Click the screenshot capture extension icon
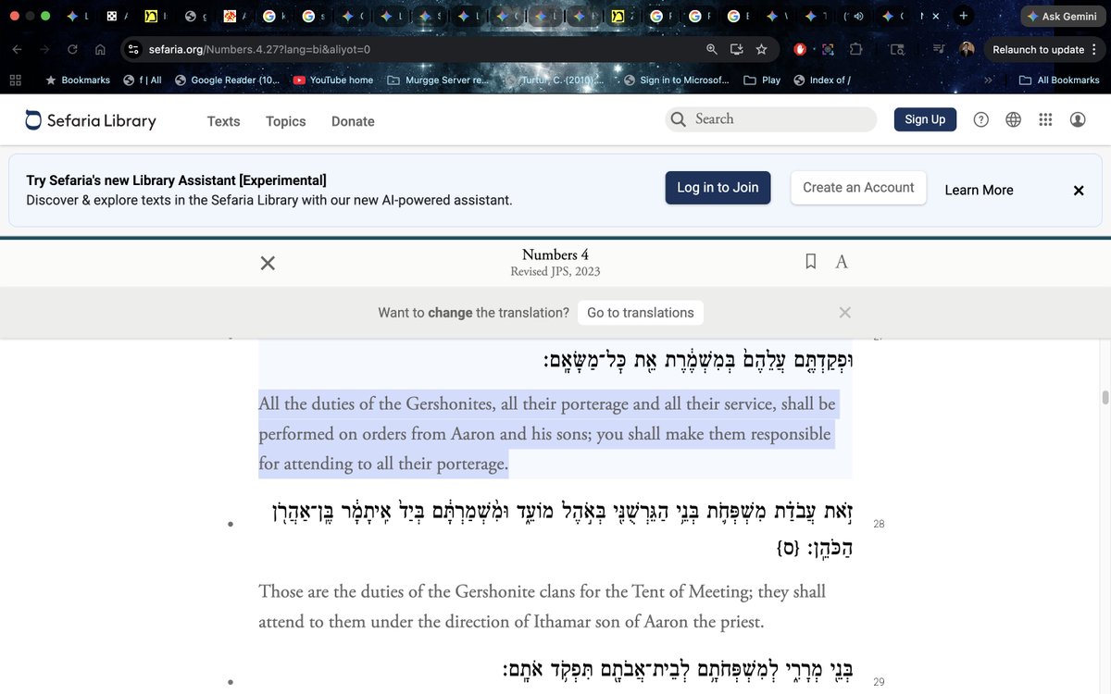 pyautogui.click(x=828, y=49)
